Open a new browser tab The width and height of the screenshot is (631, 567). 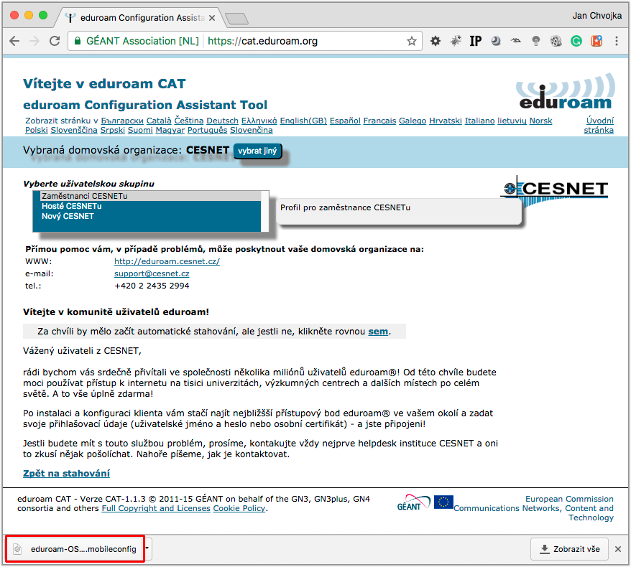click(x=236, y=19)
